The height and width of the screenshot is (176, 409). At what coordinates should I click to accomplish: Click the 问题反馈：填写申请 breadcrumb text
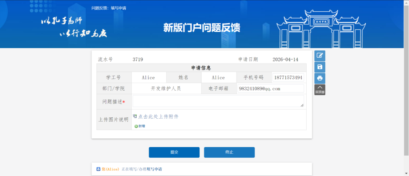click(x=109, y=8)
